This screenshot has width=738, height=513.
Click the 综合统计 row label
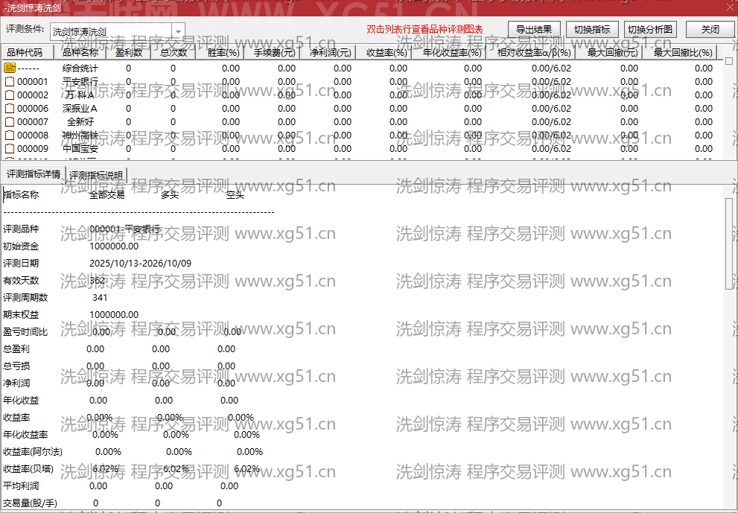coord(80,68)
